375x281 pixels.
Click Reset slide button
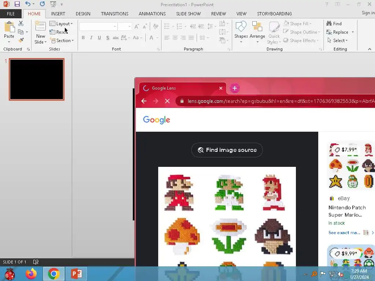click(59, 32)
